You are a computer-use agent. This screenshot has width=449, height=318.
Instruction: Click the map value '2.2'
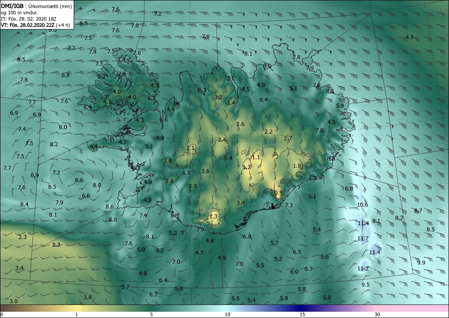pyautogui.click(x=269, y=132)
